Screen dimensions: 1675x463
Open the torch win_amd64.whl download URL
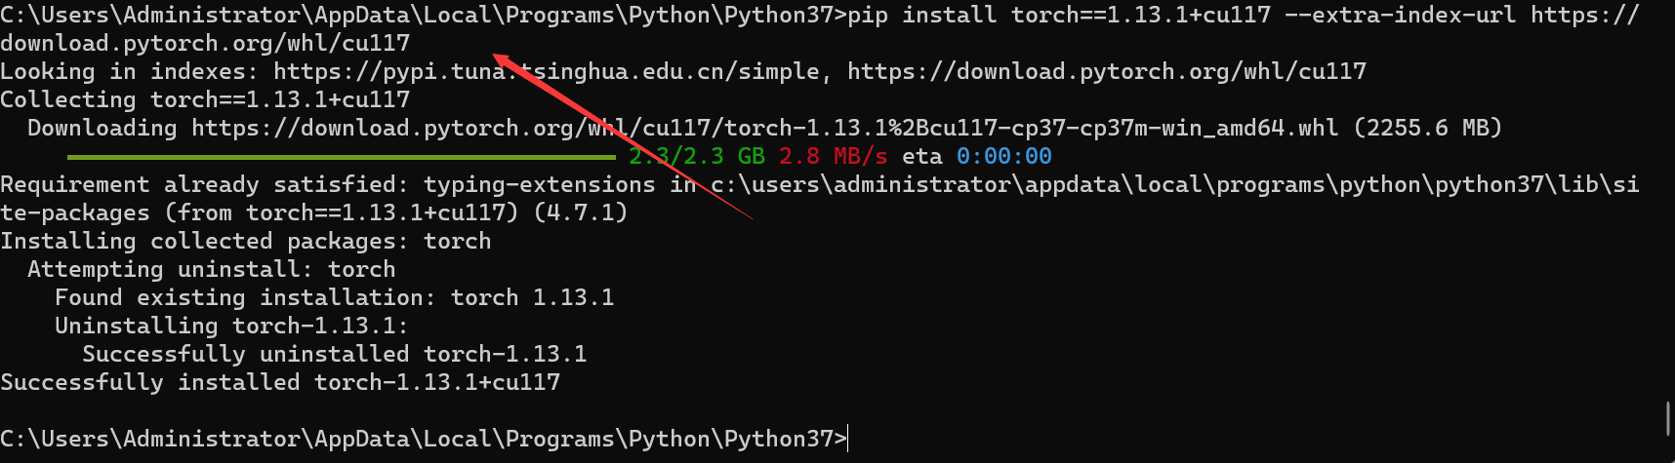coord(763,128)
